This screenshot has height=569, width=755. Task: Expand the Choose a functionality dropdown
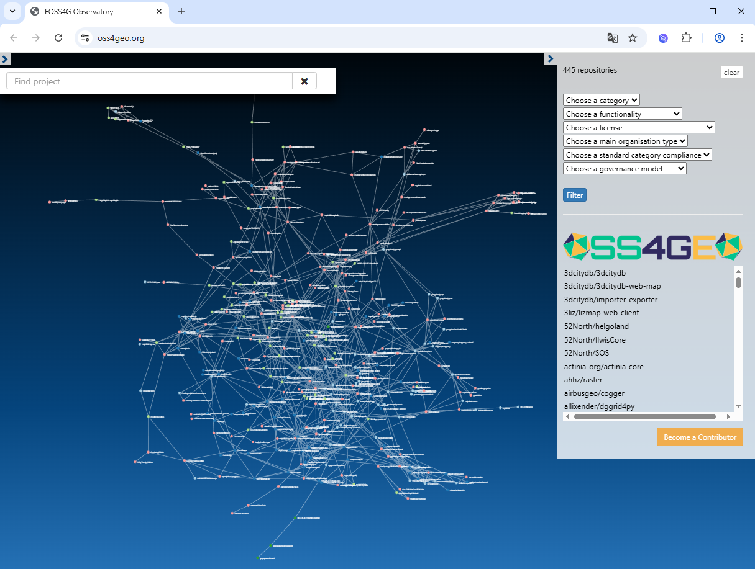tap(622, 114)
